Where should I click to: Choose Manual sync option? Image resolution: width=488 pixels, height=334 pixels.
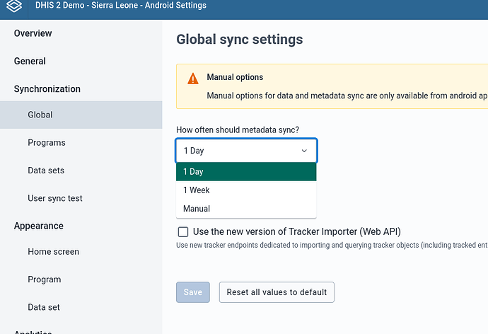click(246, 209)
